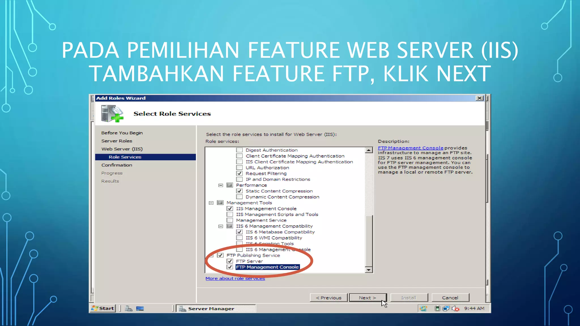Image resolution: width=580 pixels, height=326 pixels.
Task: Go to Before You Begin step
Action: [x=122, y=133]
